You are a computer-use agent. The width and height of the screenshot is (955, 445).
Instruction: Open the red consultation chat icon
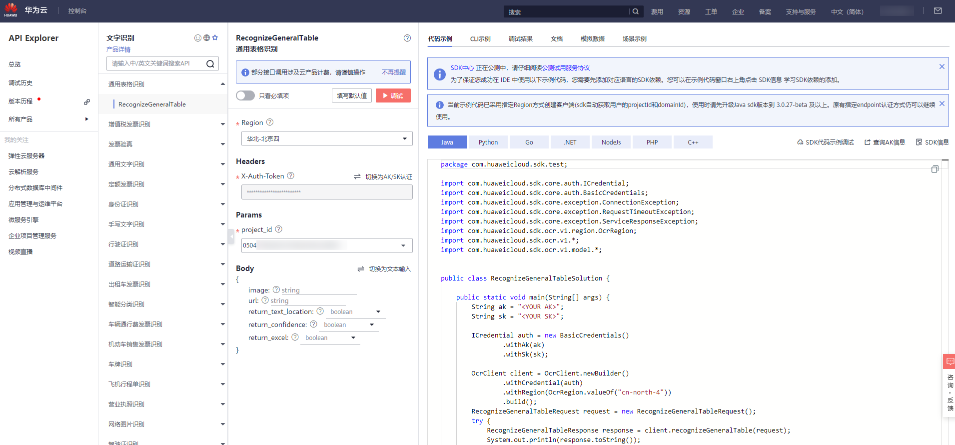(950, 361)
